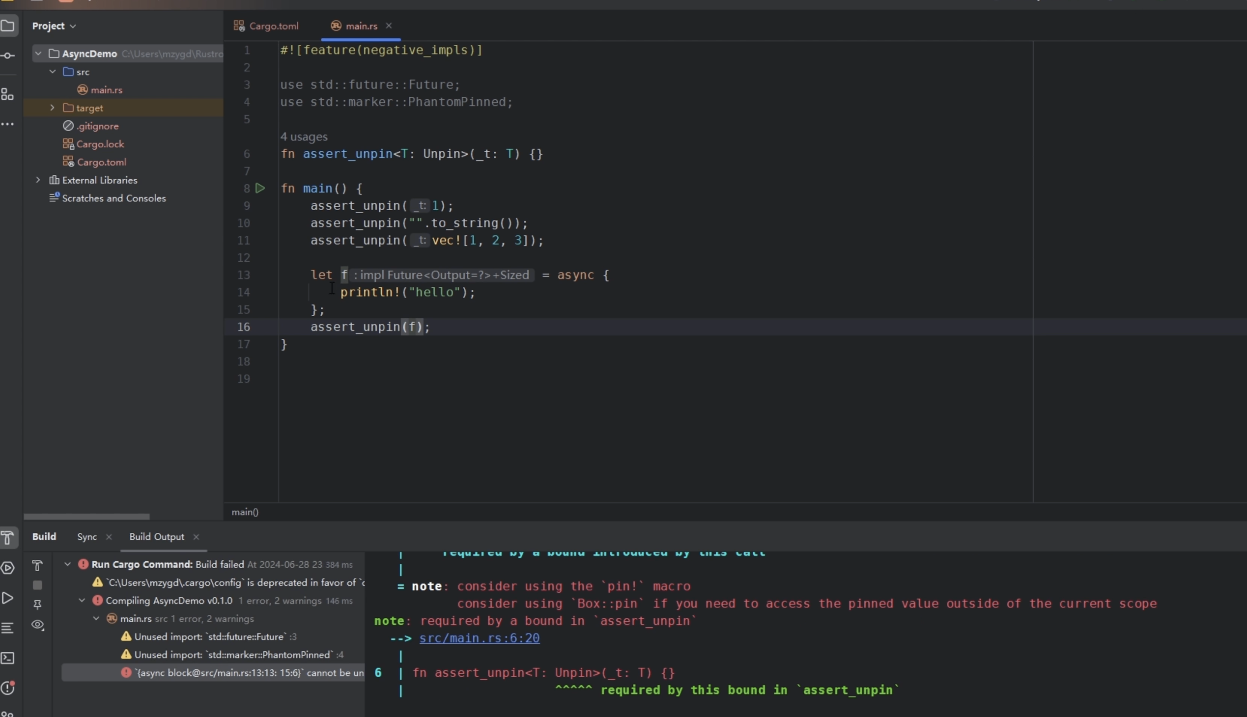Click the rebuild hammer icon in Build panel
Screen dimensions: 1247x717
37,565
